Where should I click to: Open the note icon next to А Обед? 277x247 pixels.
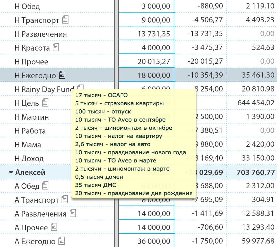coord(46,185)
